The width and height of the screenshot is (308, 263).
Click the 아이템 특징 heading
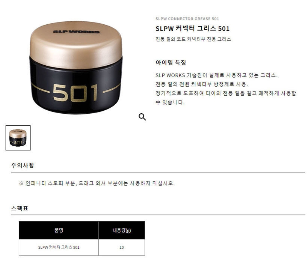coord(171,62)
